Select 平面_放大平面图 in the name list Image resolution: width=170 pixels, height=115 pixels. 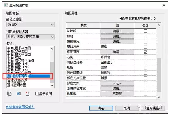(x=19, y=54)
